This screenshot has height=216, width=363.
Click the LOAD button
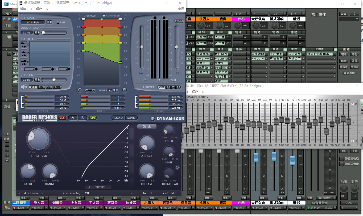click(118, 118)
